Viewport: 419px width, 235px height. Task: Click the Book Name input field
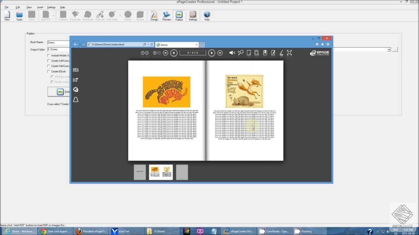point(59,42)
